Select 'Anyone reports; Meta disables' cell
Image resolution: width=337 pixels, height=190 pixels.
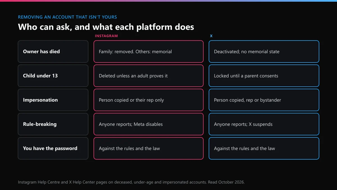point(149,124)
